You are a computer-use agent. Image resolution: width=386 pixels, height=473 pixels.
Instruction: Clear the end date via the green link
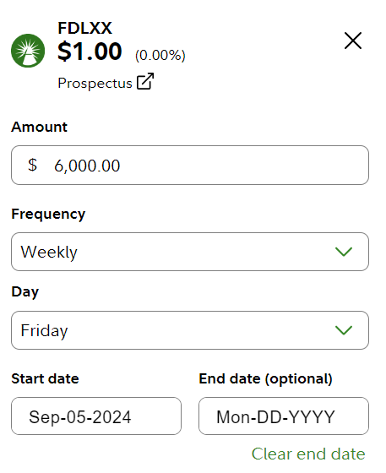pos(308,454)
